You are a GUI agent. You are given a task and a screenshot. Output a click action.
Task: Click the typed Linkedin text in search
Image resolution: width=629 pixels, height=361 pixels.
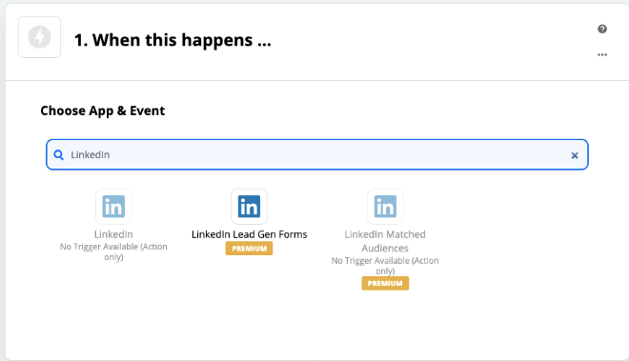(x=91, y=155)
